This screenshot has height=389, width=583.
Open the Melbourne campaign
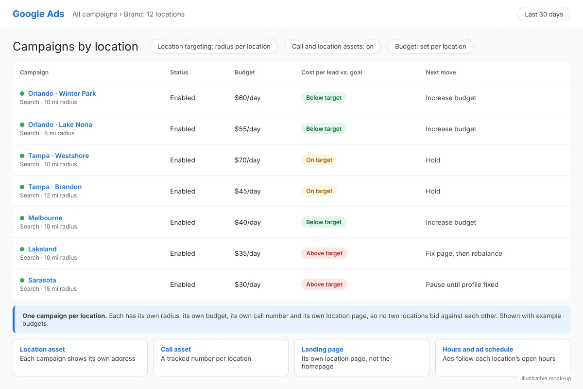45,218
